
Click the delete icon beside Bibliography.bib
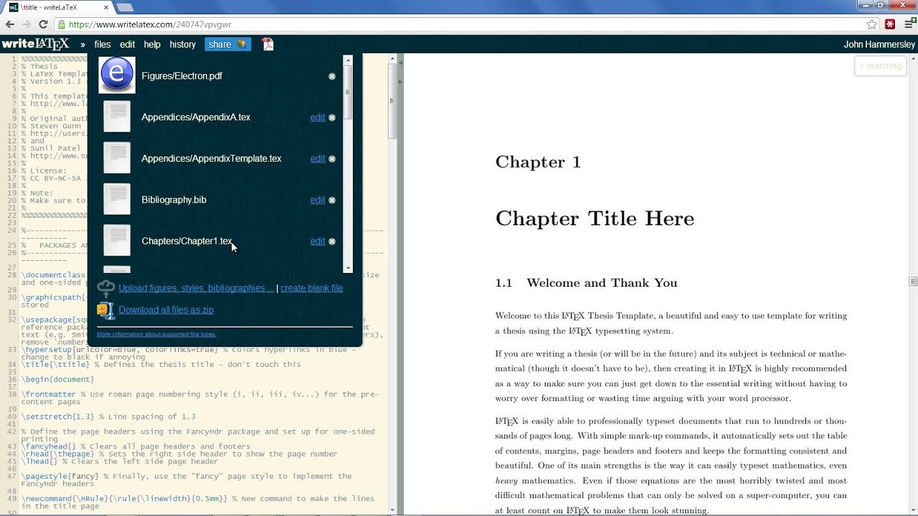tap(332, 201)
